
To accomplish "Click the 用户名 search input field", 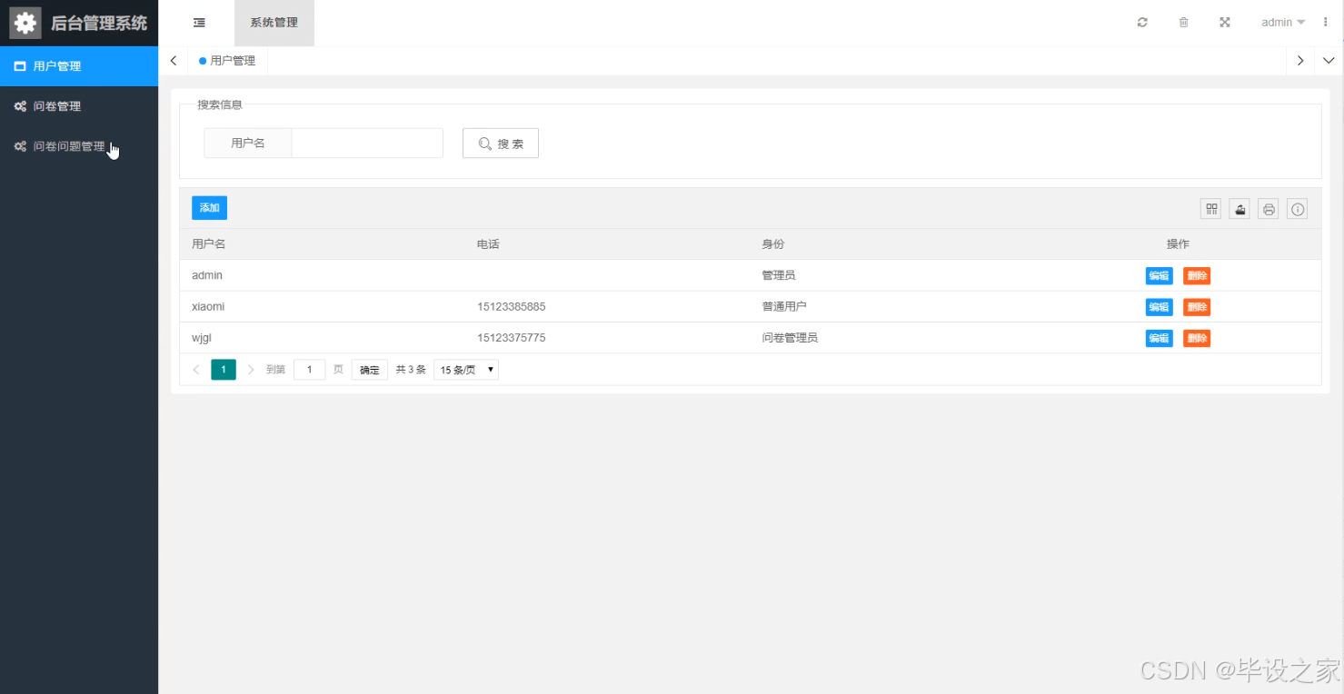I will (367, 144).
